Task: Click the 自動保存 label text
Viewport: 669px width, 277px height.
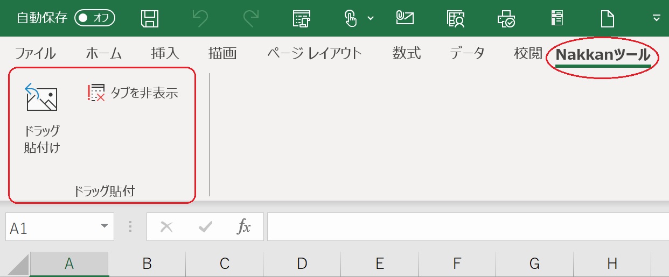Action: [42, 18]
